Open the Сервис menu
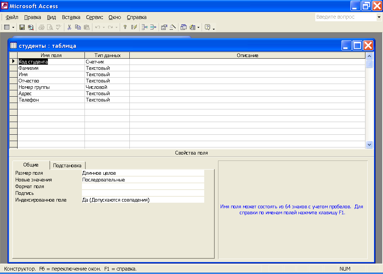383x274 pixels. coord(95,17)
